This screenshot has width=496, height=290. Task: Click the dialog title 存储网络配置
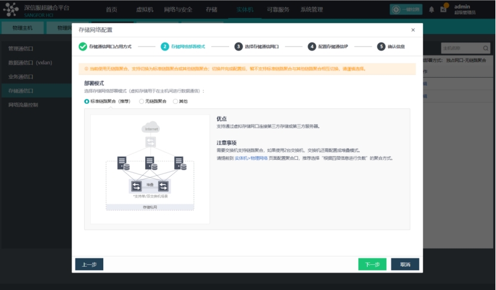95,30
